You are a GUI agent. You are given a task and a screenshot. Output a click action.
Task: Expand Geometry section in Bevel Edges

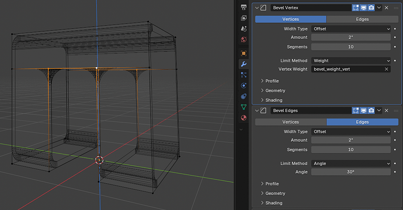[273, 193]
